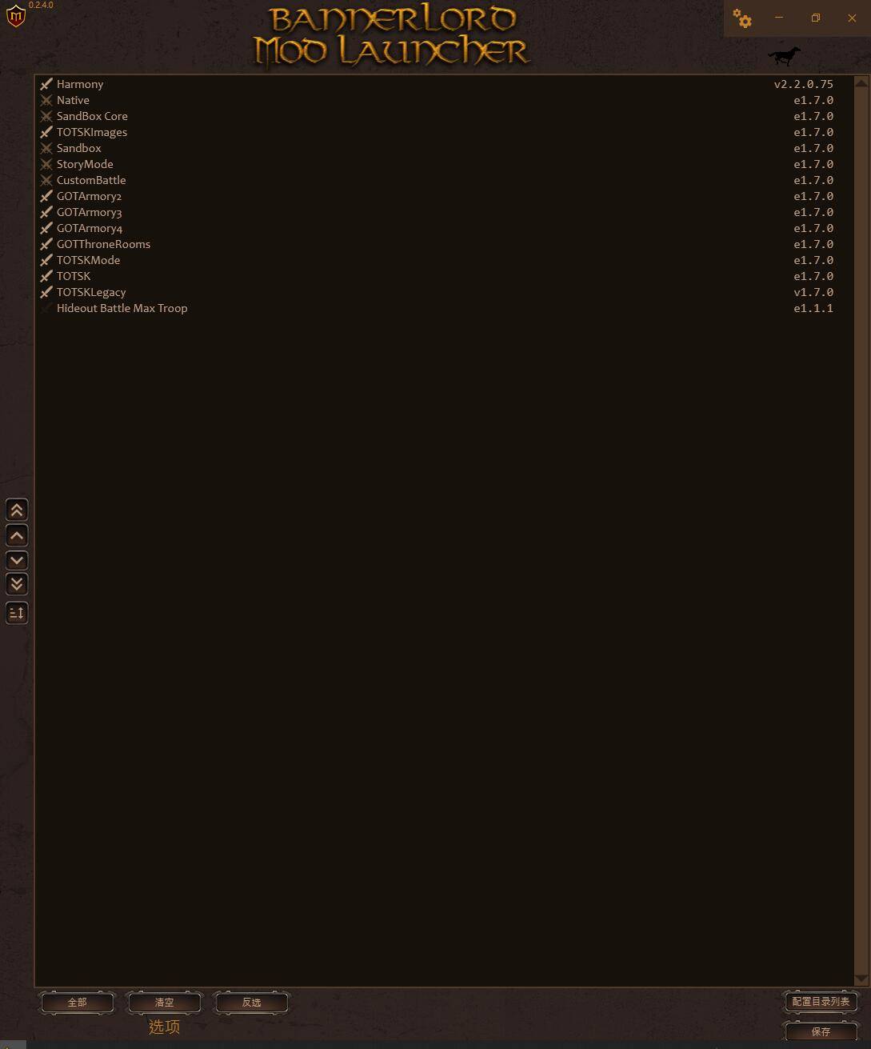Toggle the CustomBattle sword checkbox

46,180
